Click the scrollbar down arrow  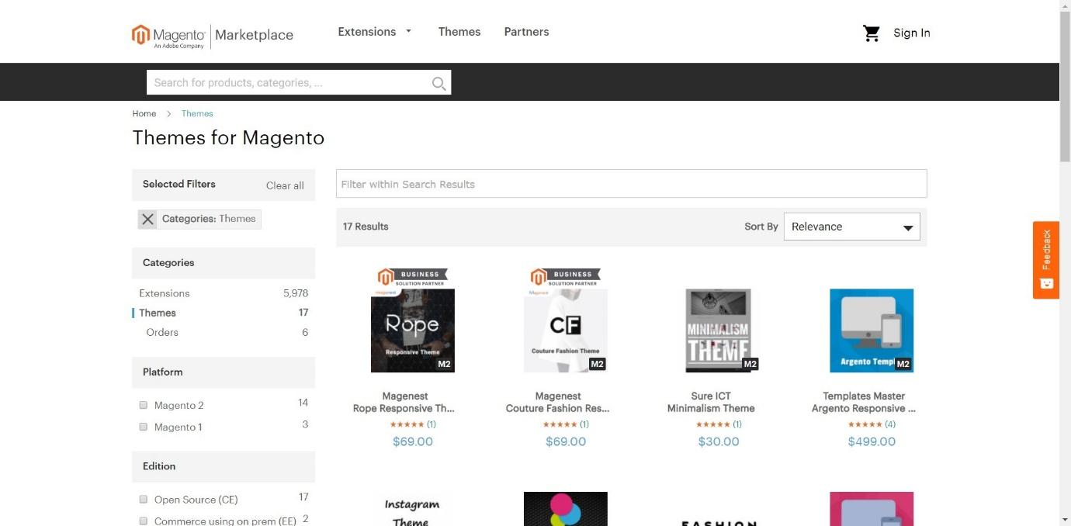pyautogui.click(x=1065, y=520)
